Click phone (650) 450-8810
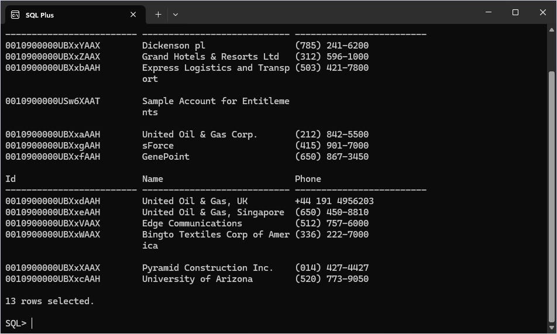Image resolution: width=557 pixels, height=334 pixels. click(332, 212)
